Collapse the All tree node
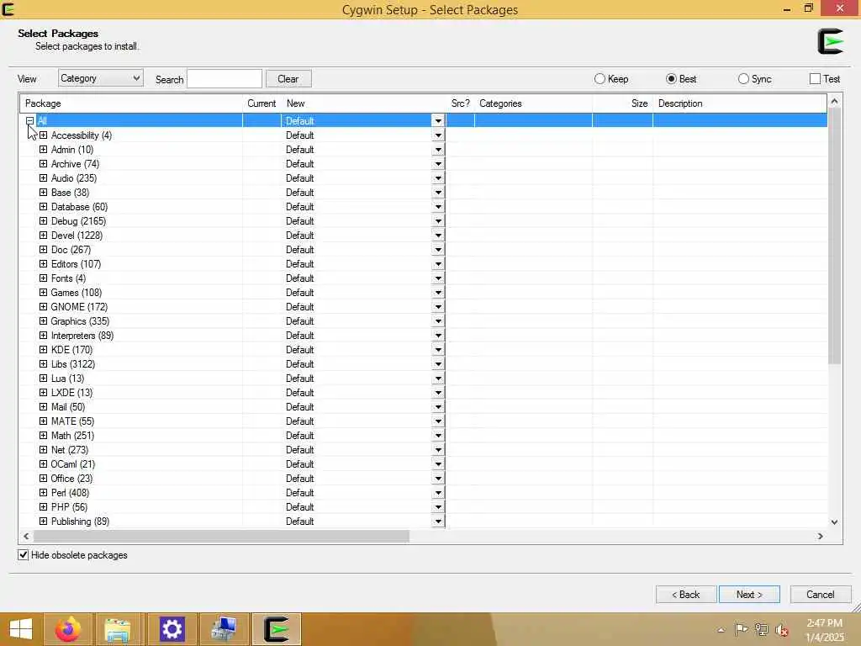Viewport: 861px width, 646px height. coord(30,121)
